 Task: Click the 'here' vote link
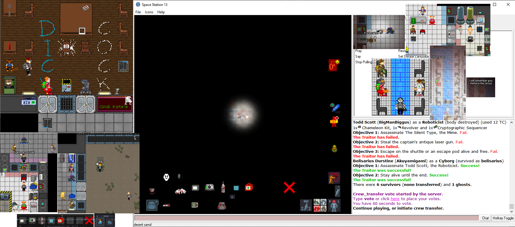(395, 199)
